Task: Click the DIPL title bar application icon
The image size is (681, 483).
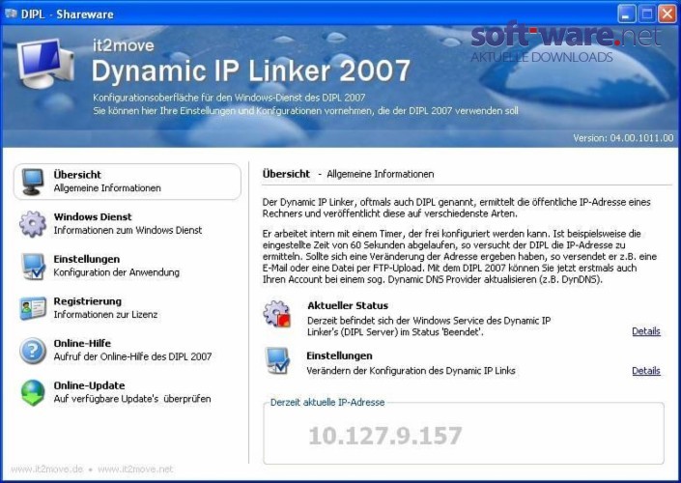Action: click(x=11, y=14)
